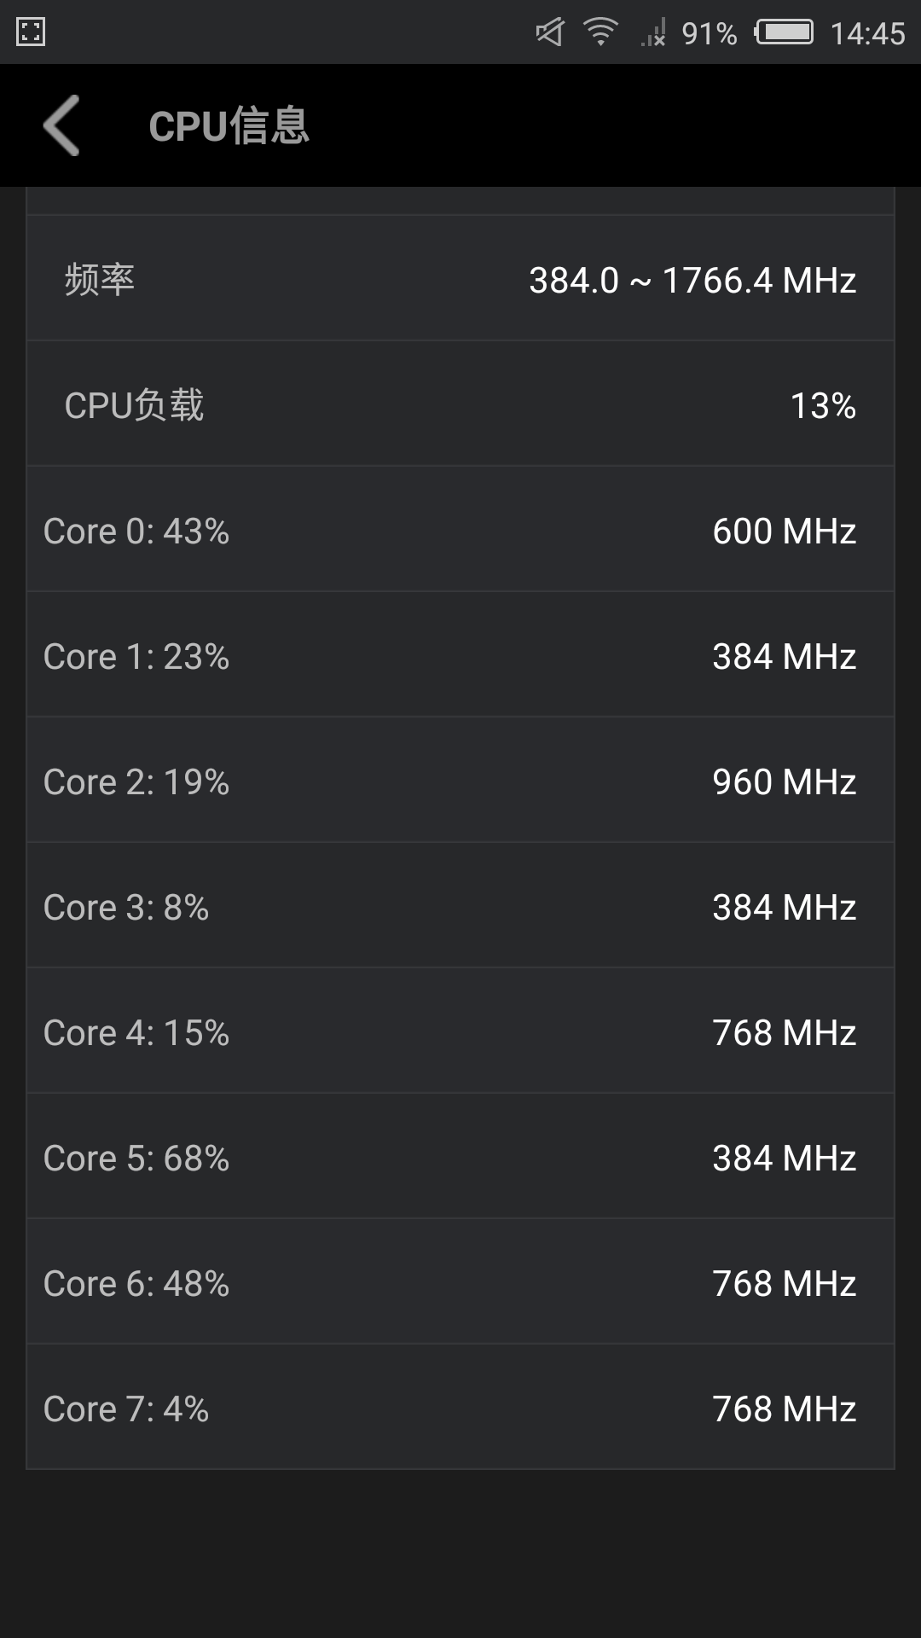This screenshot has width=921, height=1638.
Task: Tap the Core 5: 68% row
Action: (460, 1157)
